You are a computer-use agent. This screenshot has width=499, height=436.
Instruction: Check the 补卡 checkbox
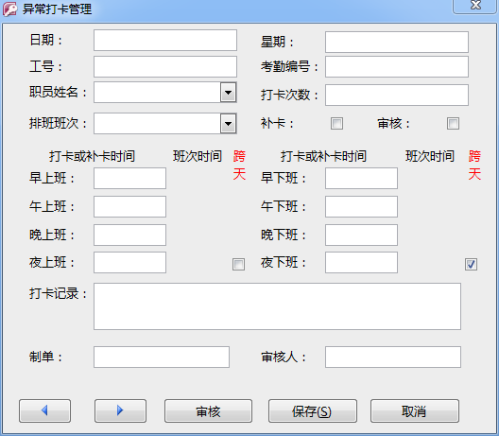click(336, 124)
